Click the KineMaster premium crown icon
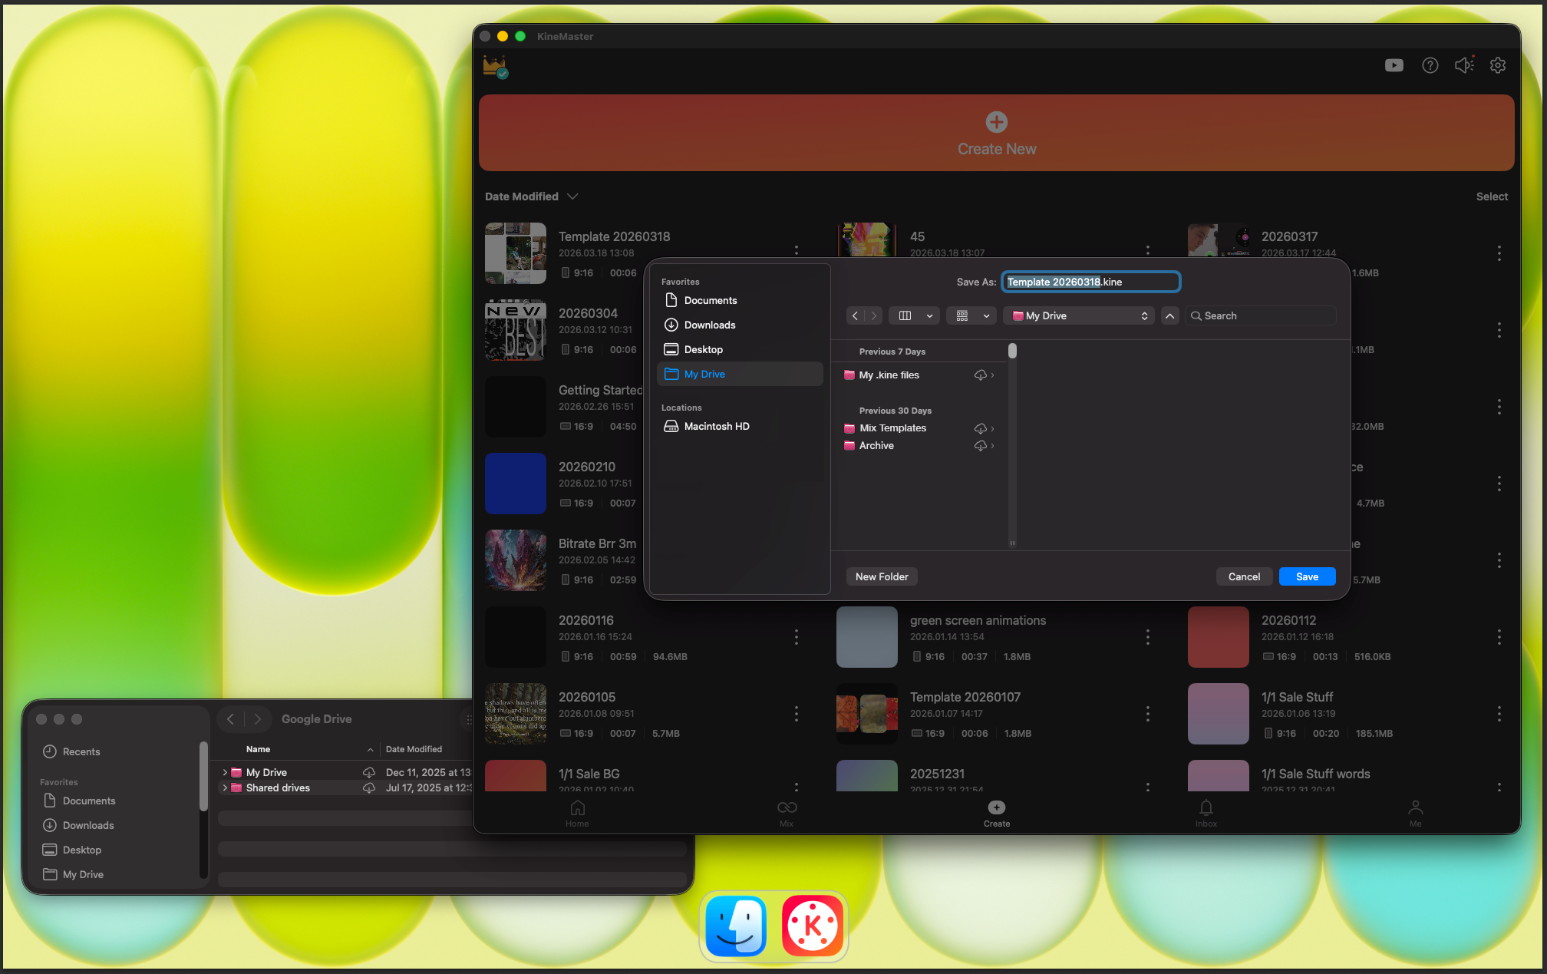The height and width of the screenshot is (974, 1547). point(495,68)
